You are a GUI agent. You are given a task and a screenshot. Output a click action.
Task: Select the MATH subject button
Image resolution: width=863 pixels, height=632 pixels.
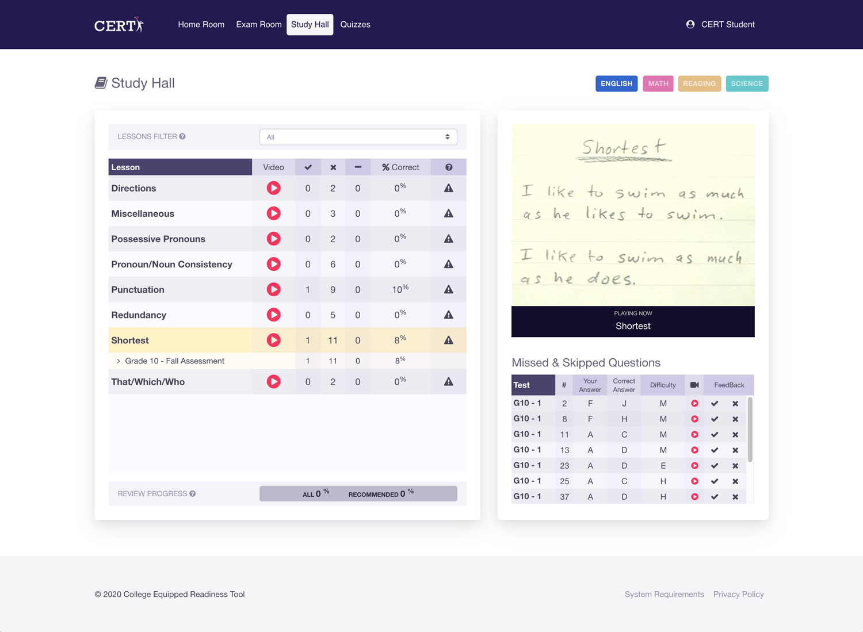tap(658, 83)
